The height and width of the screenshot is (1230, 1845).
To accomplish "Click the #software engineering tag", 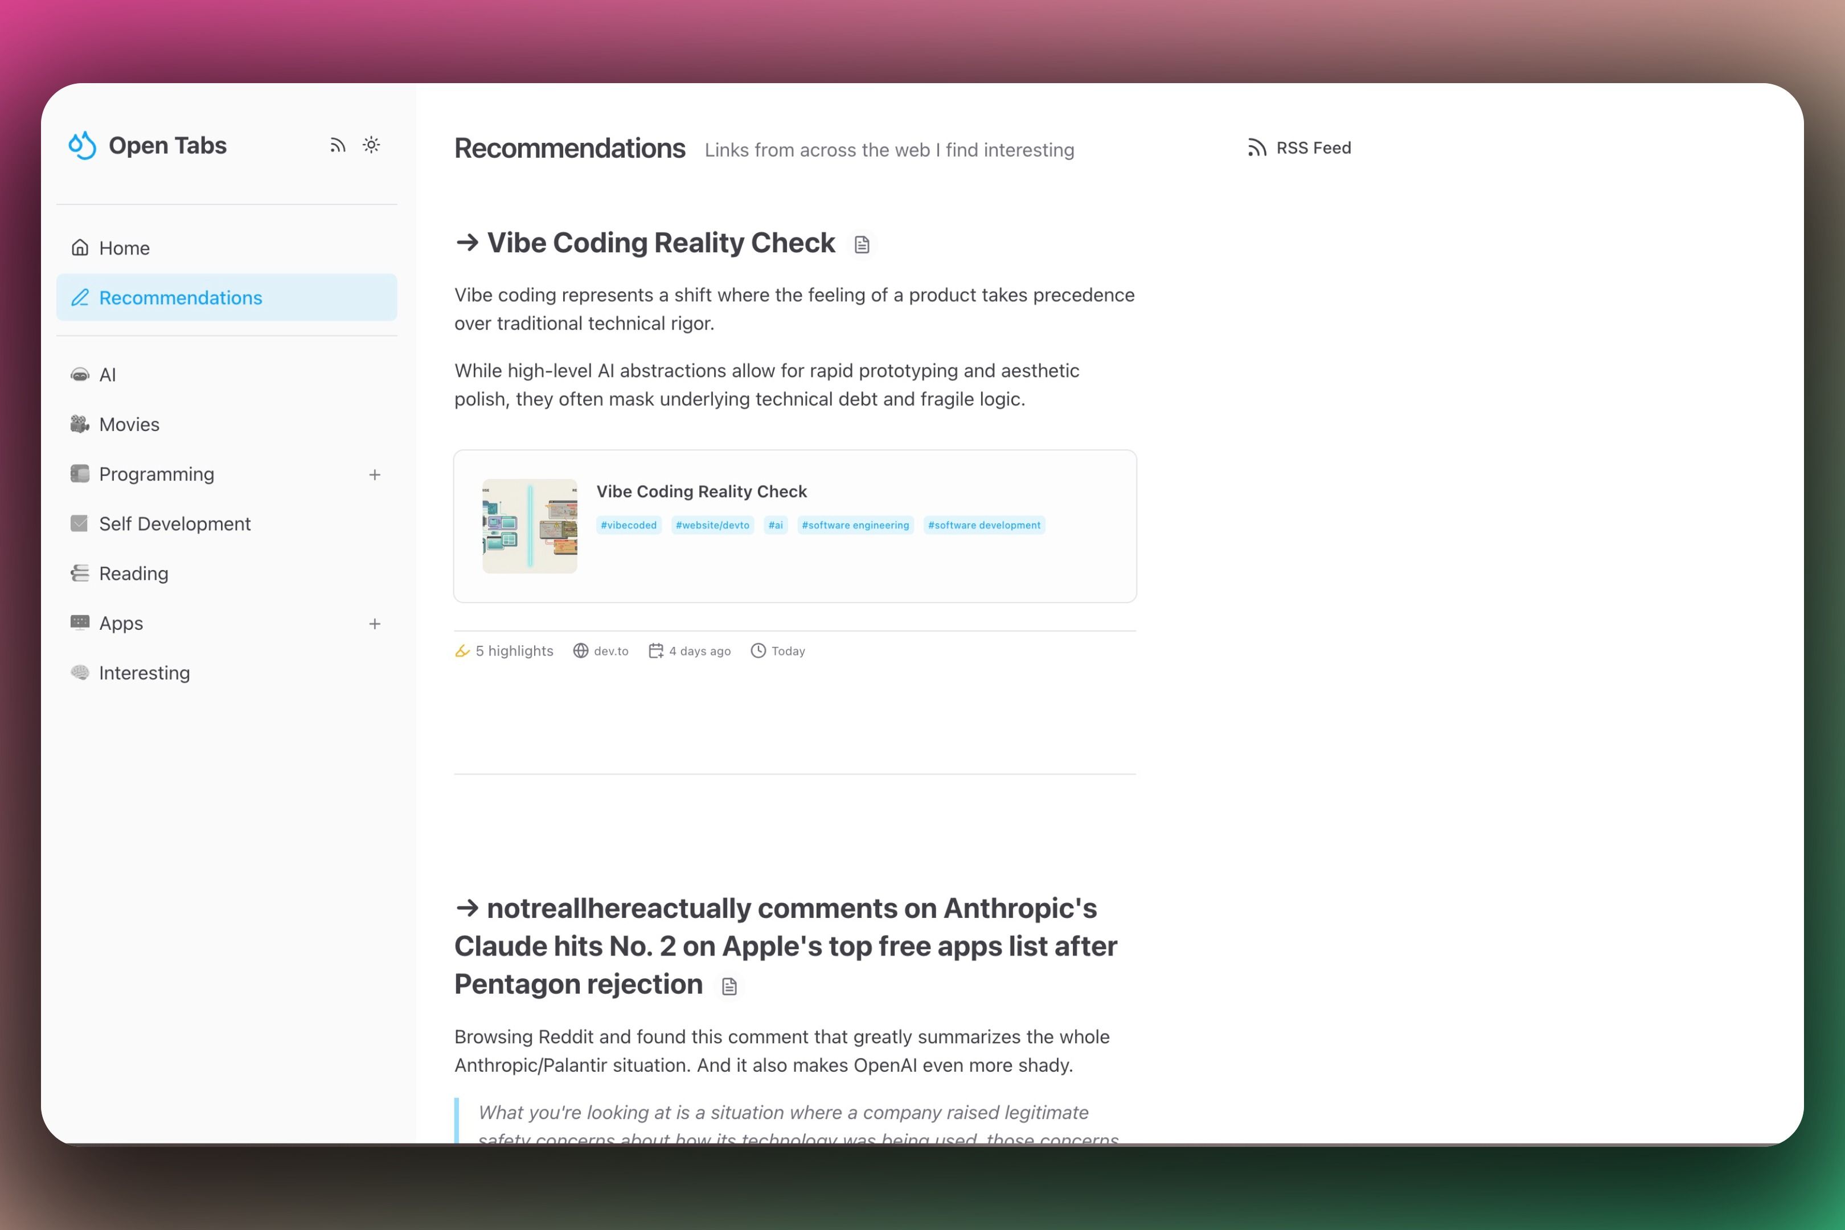I will tap(855, 526).
